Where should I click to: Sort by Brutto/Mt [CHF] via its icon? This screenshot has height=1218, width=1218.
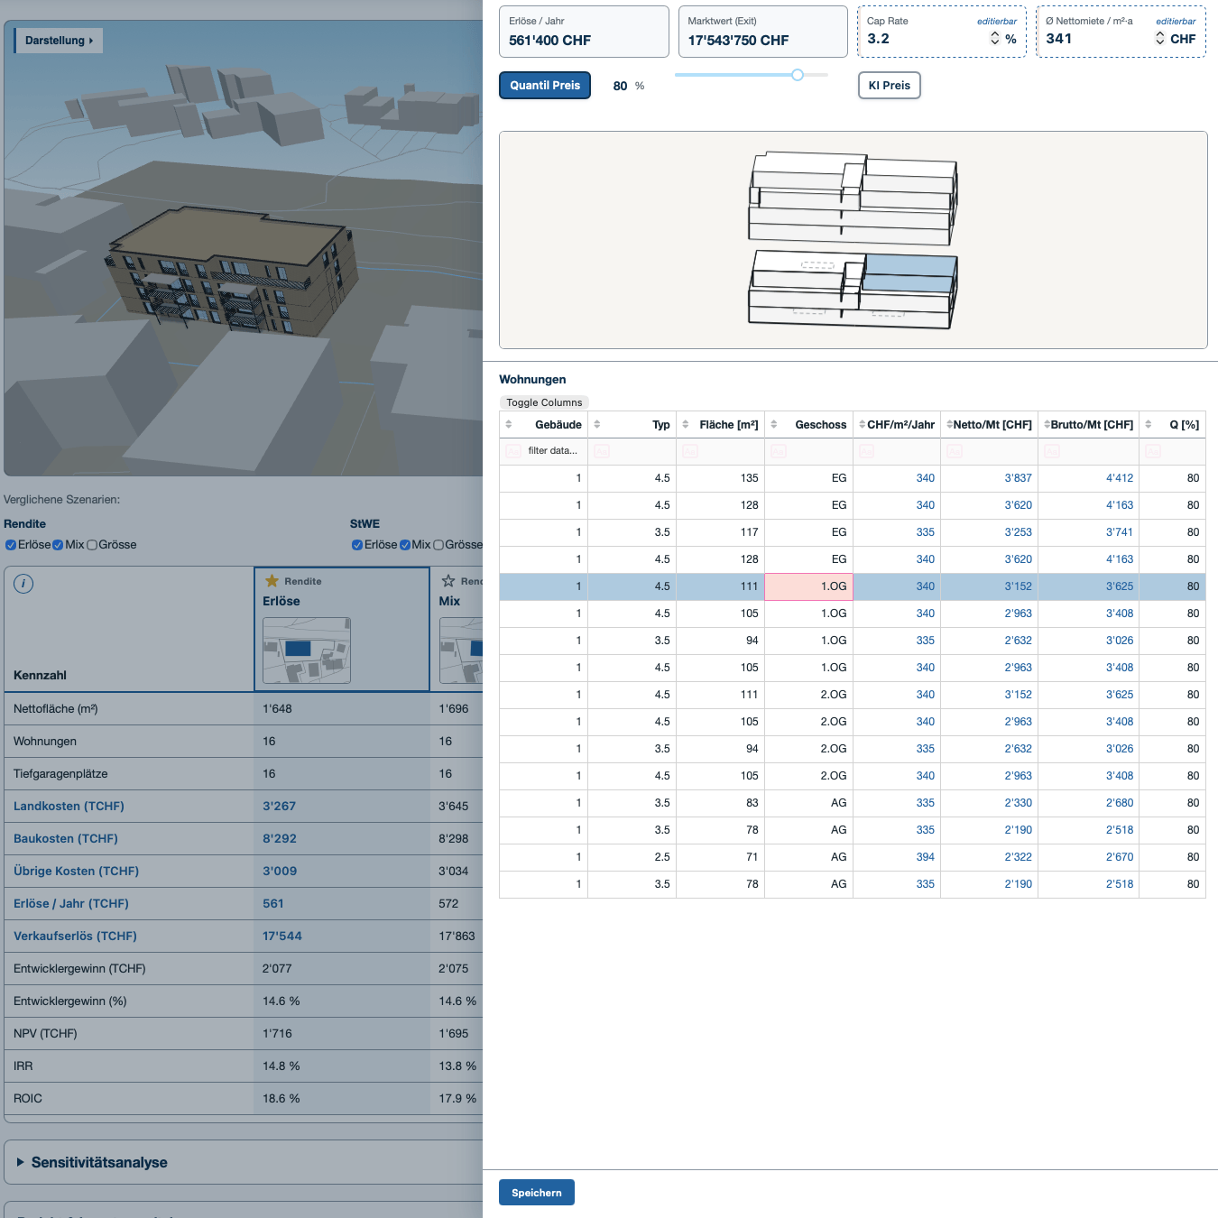[x=1047, y=424]
